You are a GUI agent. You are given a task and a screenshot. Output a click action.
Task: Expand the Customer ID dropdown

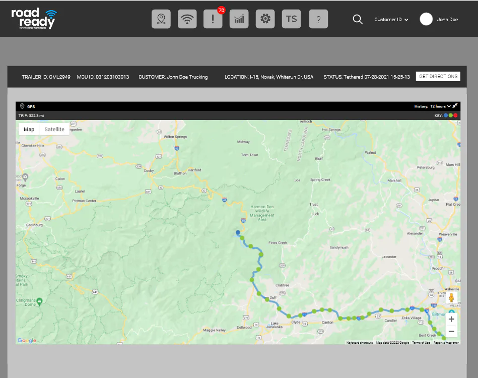point(391,20)
